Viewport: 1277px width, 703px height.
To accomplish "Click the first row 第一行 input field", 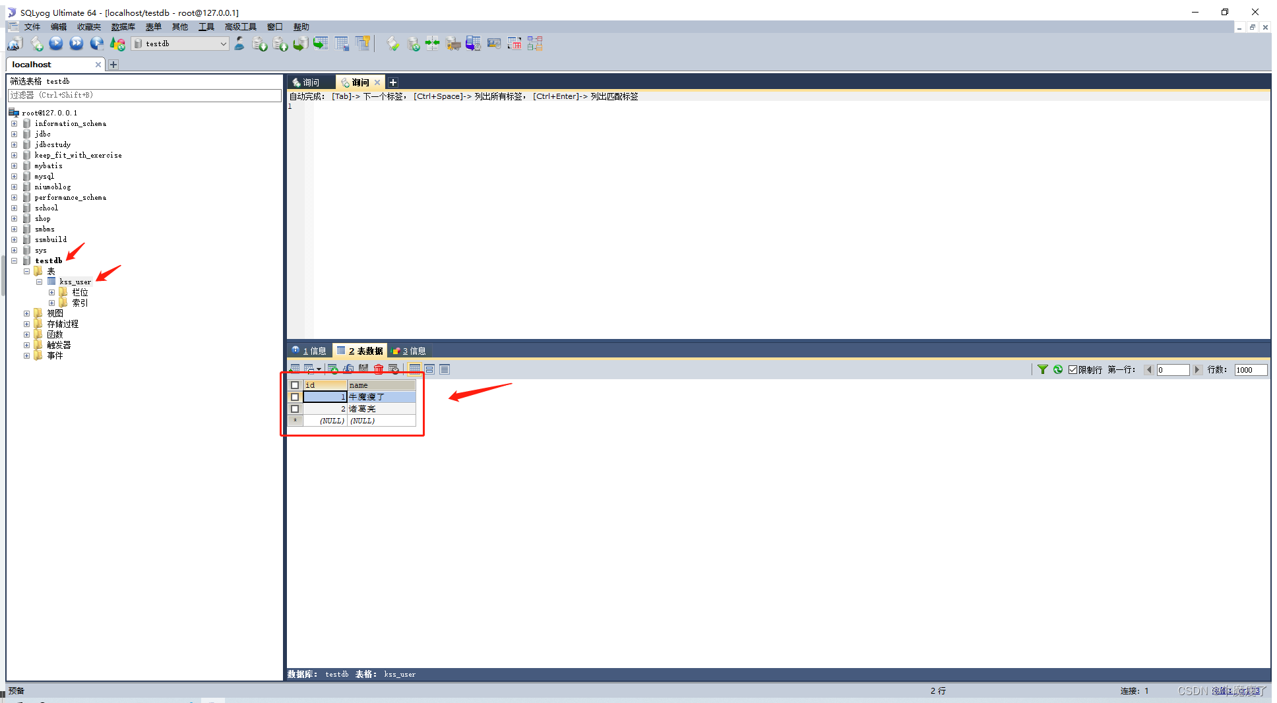I will pyautogui.click(x=1173, y=370).
